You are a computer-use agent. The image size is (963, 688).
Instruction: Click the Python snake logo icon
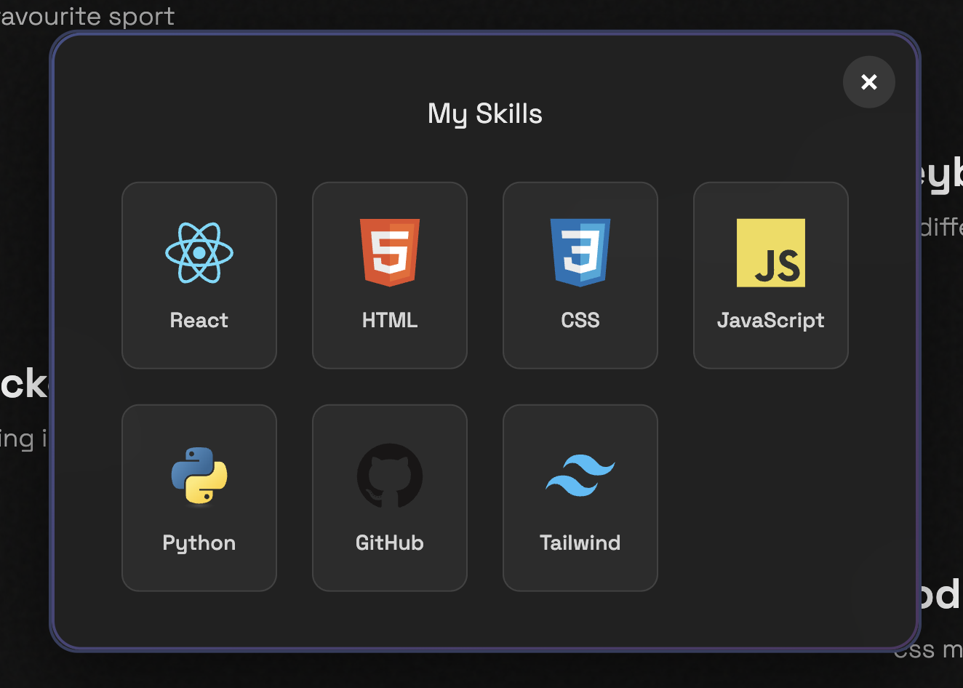click(x=199, y=476)
